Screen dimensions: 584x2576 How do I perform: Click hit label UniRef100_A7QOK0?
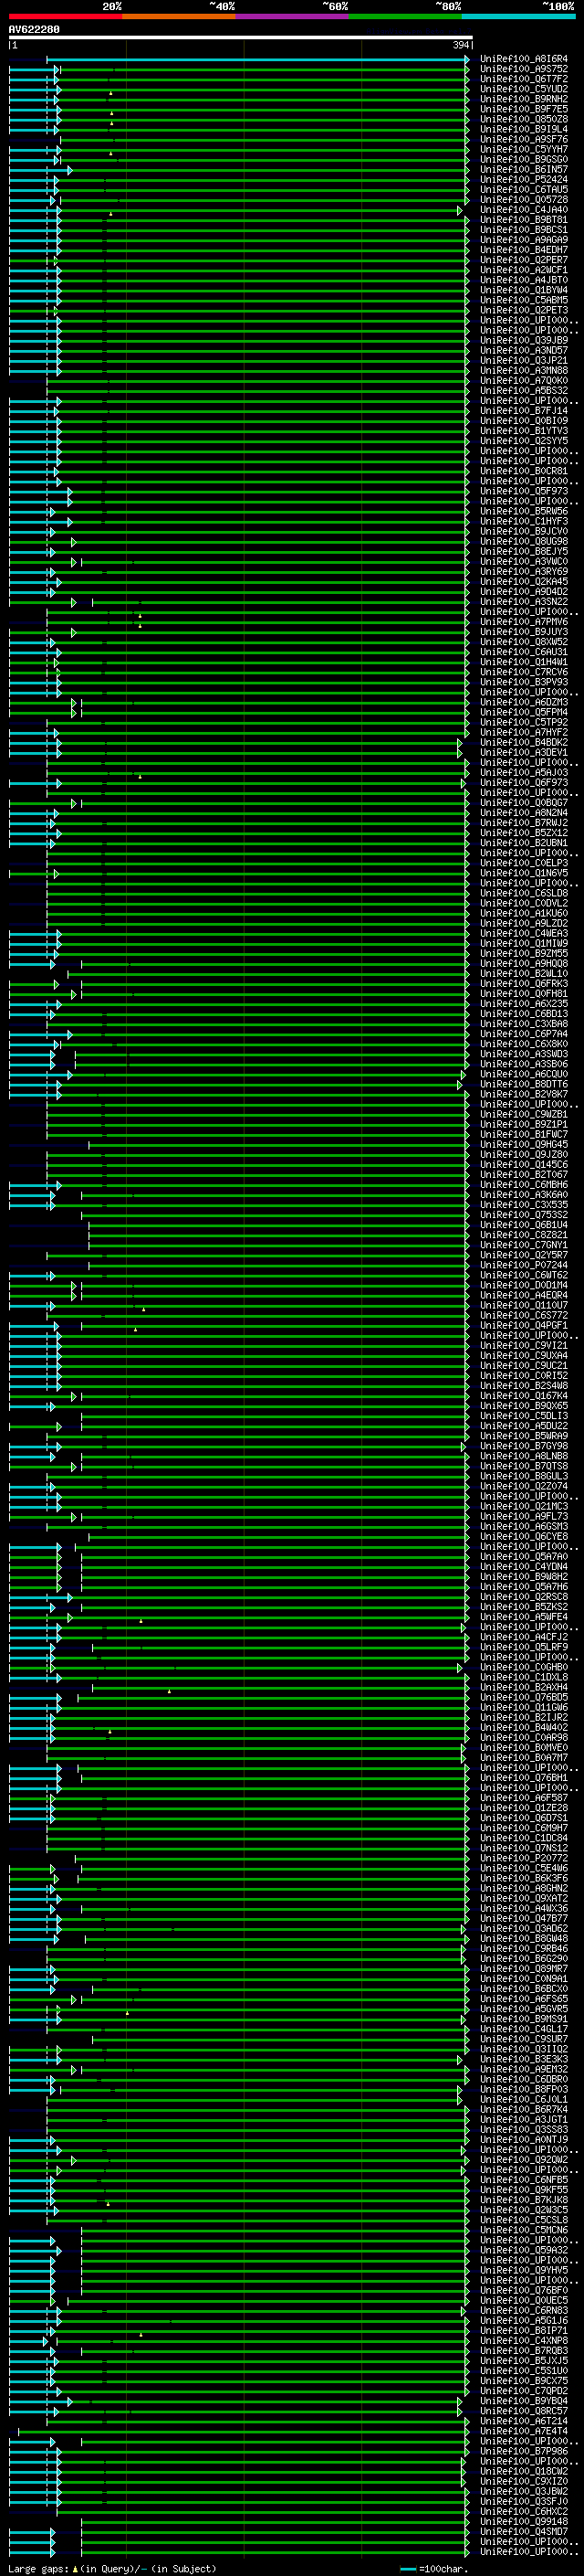click(524, 380)
